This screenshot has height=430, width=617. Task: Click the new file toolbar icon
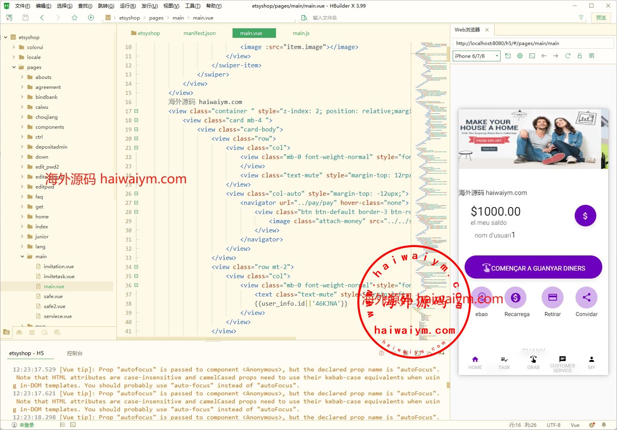click(x=9, y=18)
